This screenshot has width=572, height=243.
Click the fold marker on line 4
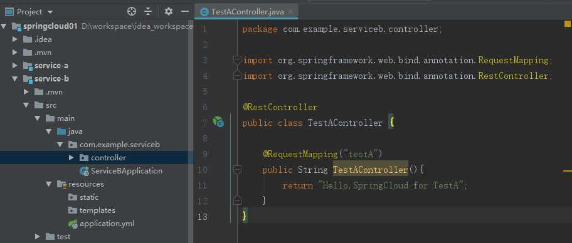(x=238, y=75)
